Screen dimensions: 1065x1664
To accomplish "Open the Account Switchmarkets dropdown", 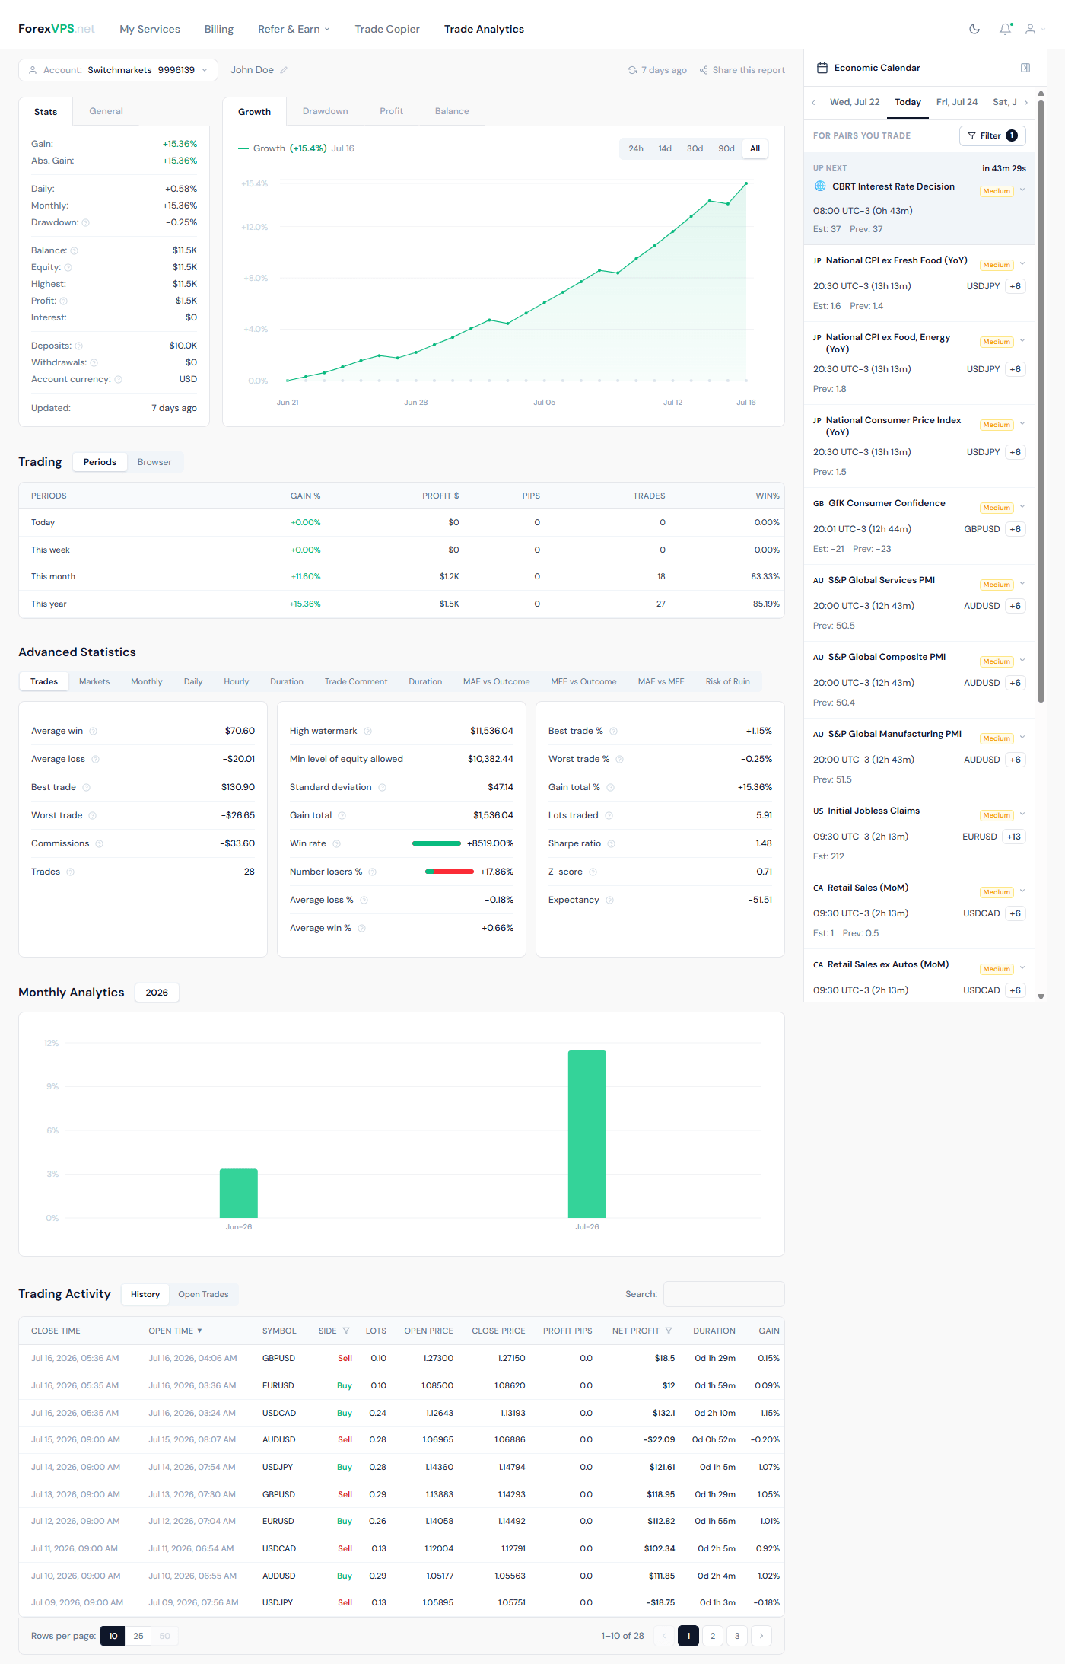I will [x=118, y=70].
